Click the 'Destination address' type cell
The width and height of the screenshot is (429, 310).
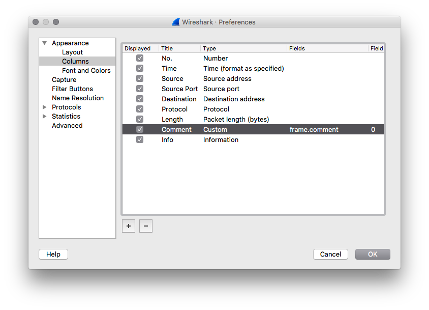point(234,99)
